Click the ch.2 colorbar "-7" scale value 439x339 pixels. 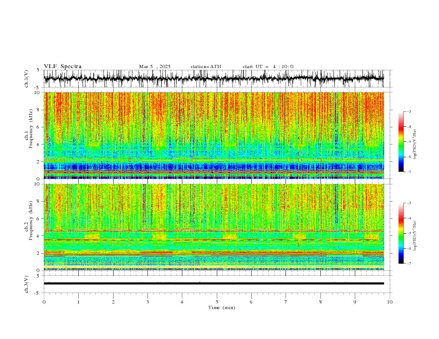[x=409, y=264]
